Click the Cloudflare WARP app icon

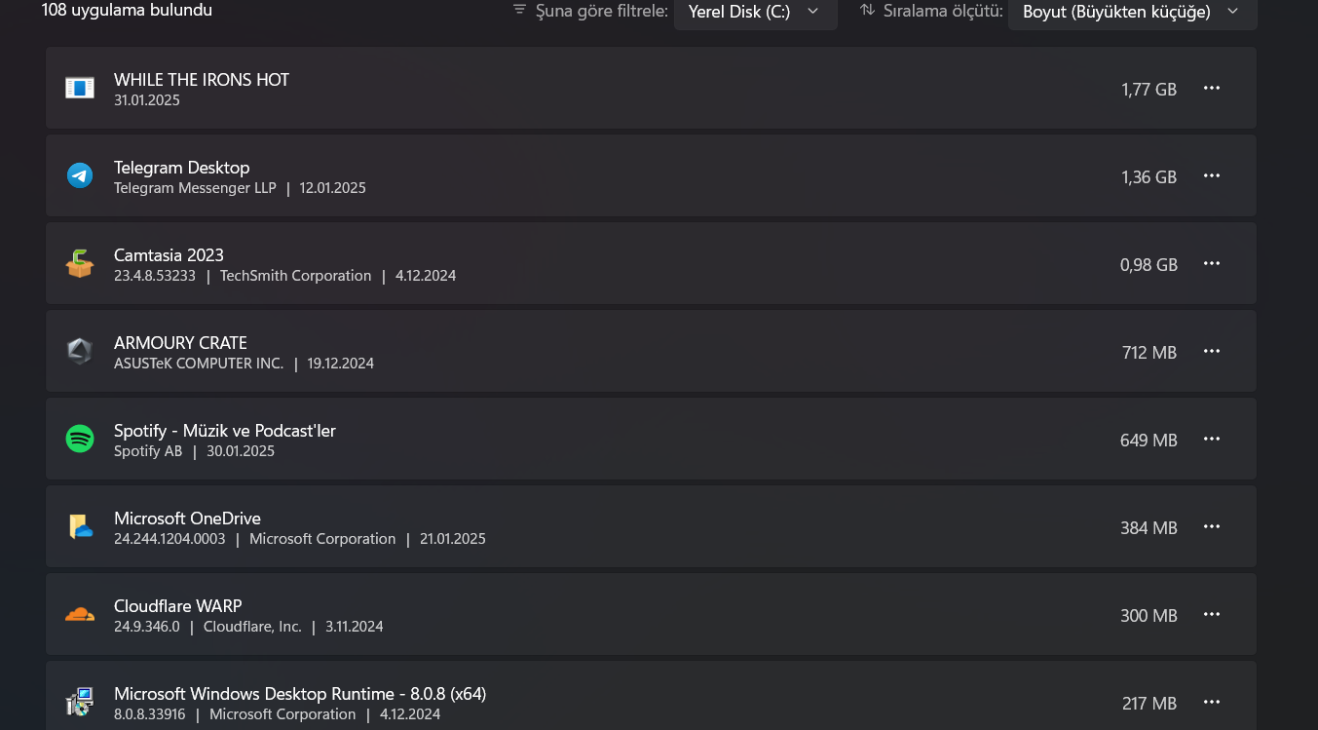pyautogui.click(x=80, y=615)
